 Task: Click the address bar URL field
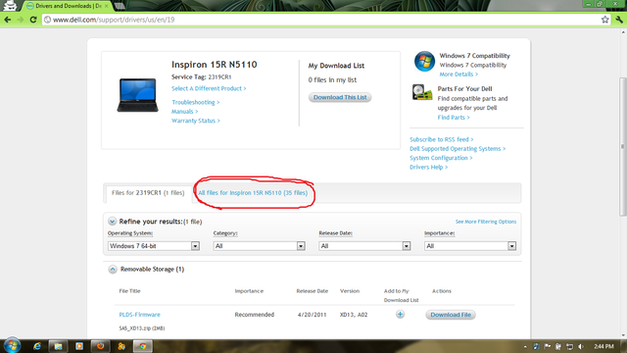pos(320,20)
